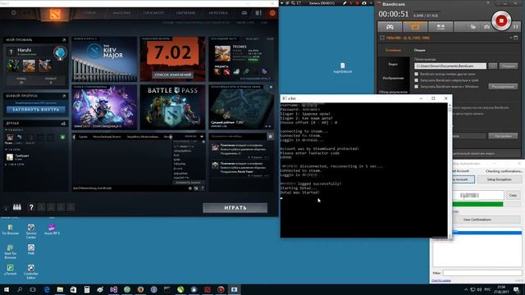Toggle start Bandicam minimized to tray checkbox

(x=417, y=80)
